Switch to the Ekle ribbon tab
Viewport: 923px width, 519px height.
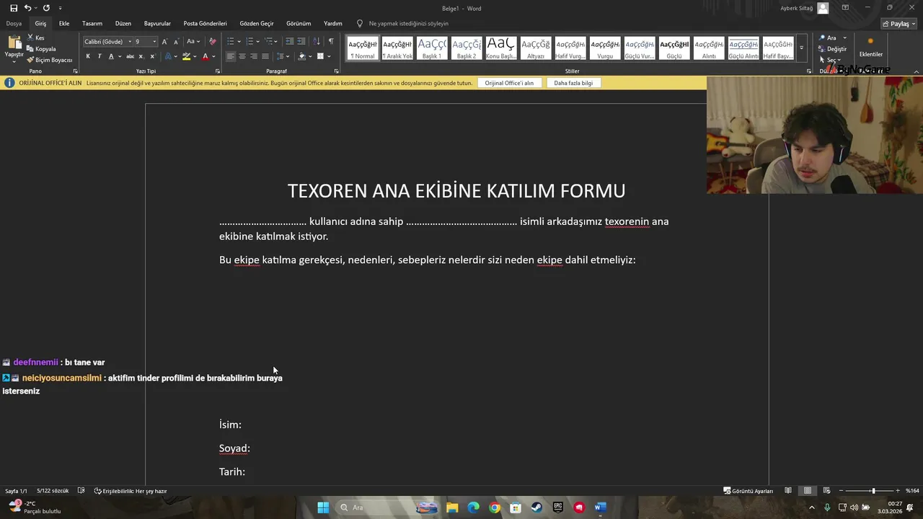[x=64, y=24]
